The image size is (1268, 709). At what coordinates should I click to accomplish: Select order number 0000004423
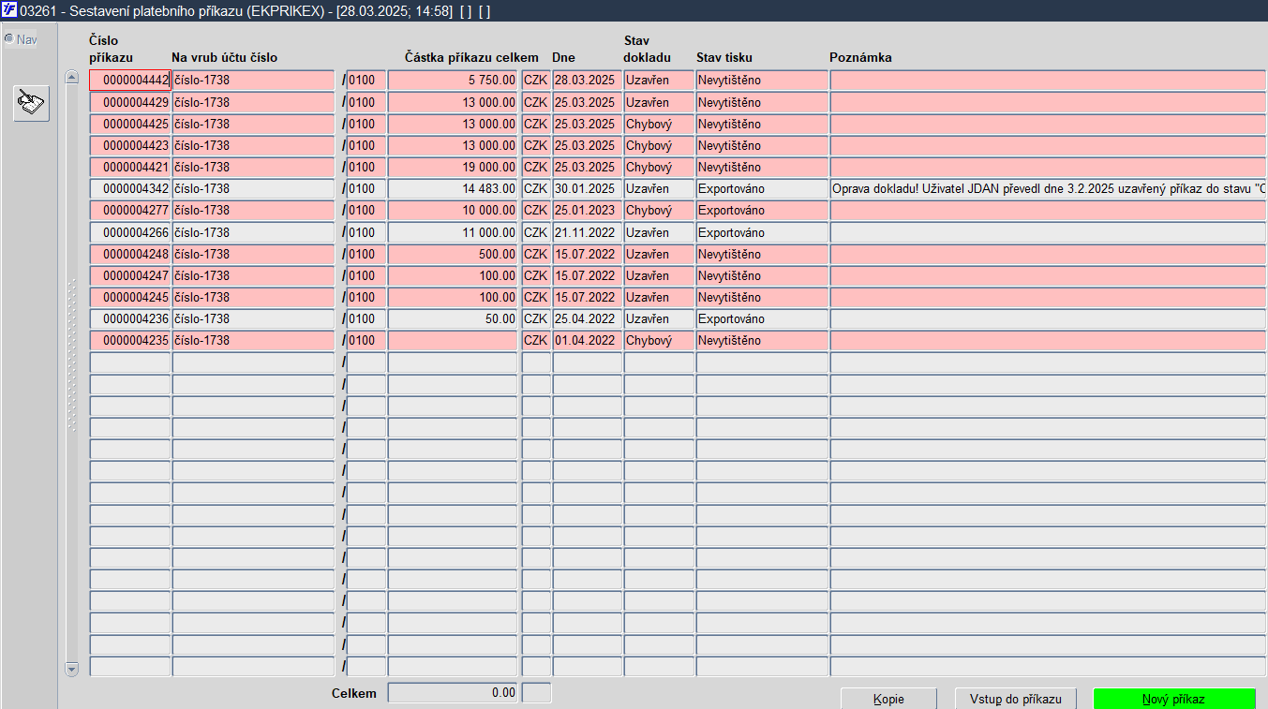pos(130,145)
